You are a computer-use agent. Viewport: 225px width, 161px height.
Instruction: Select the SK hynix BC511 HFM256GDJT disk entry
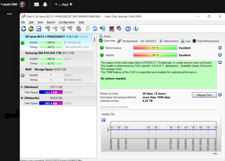pyautogui.click(x=56, y=42)
